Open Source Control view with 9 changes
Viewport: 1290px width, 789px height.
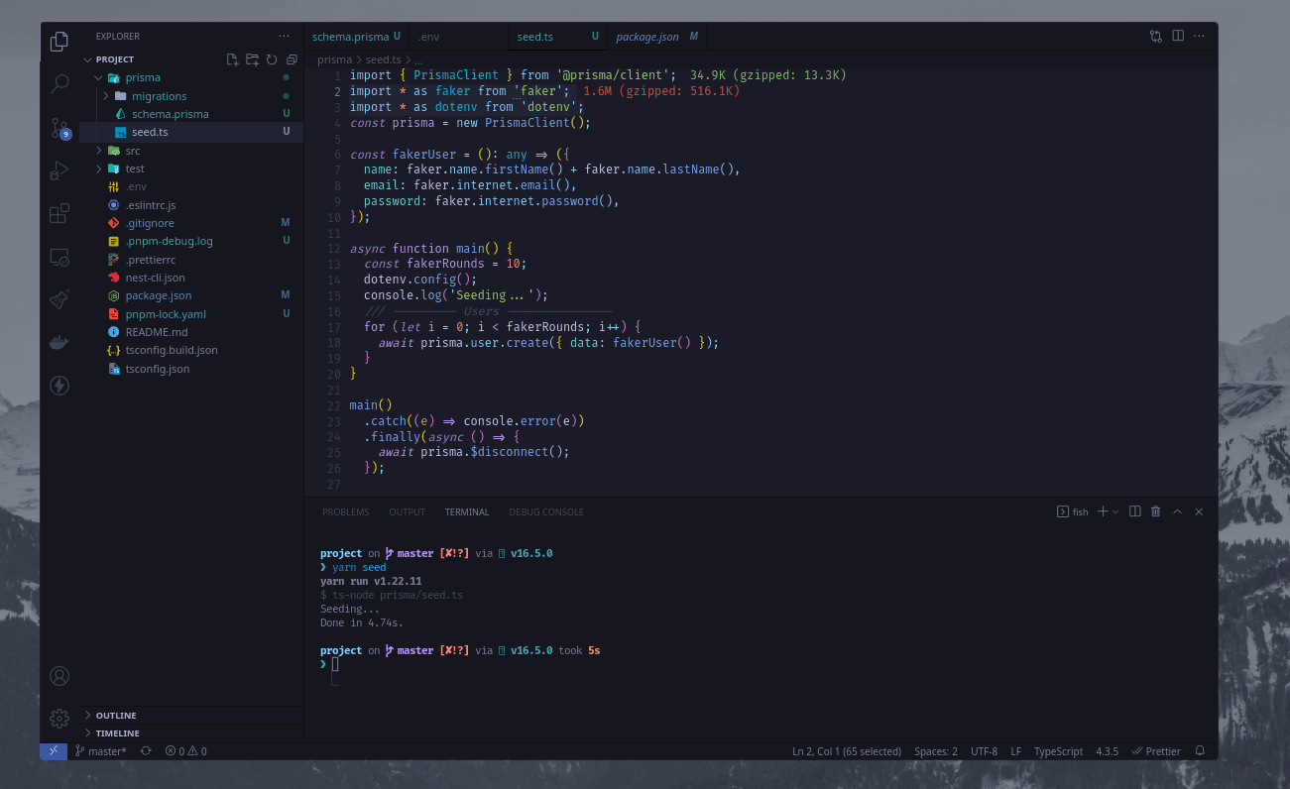click(x=59, y=128)
